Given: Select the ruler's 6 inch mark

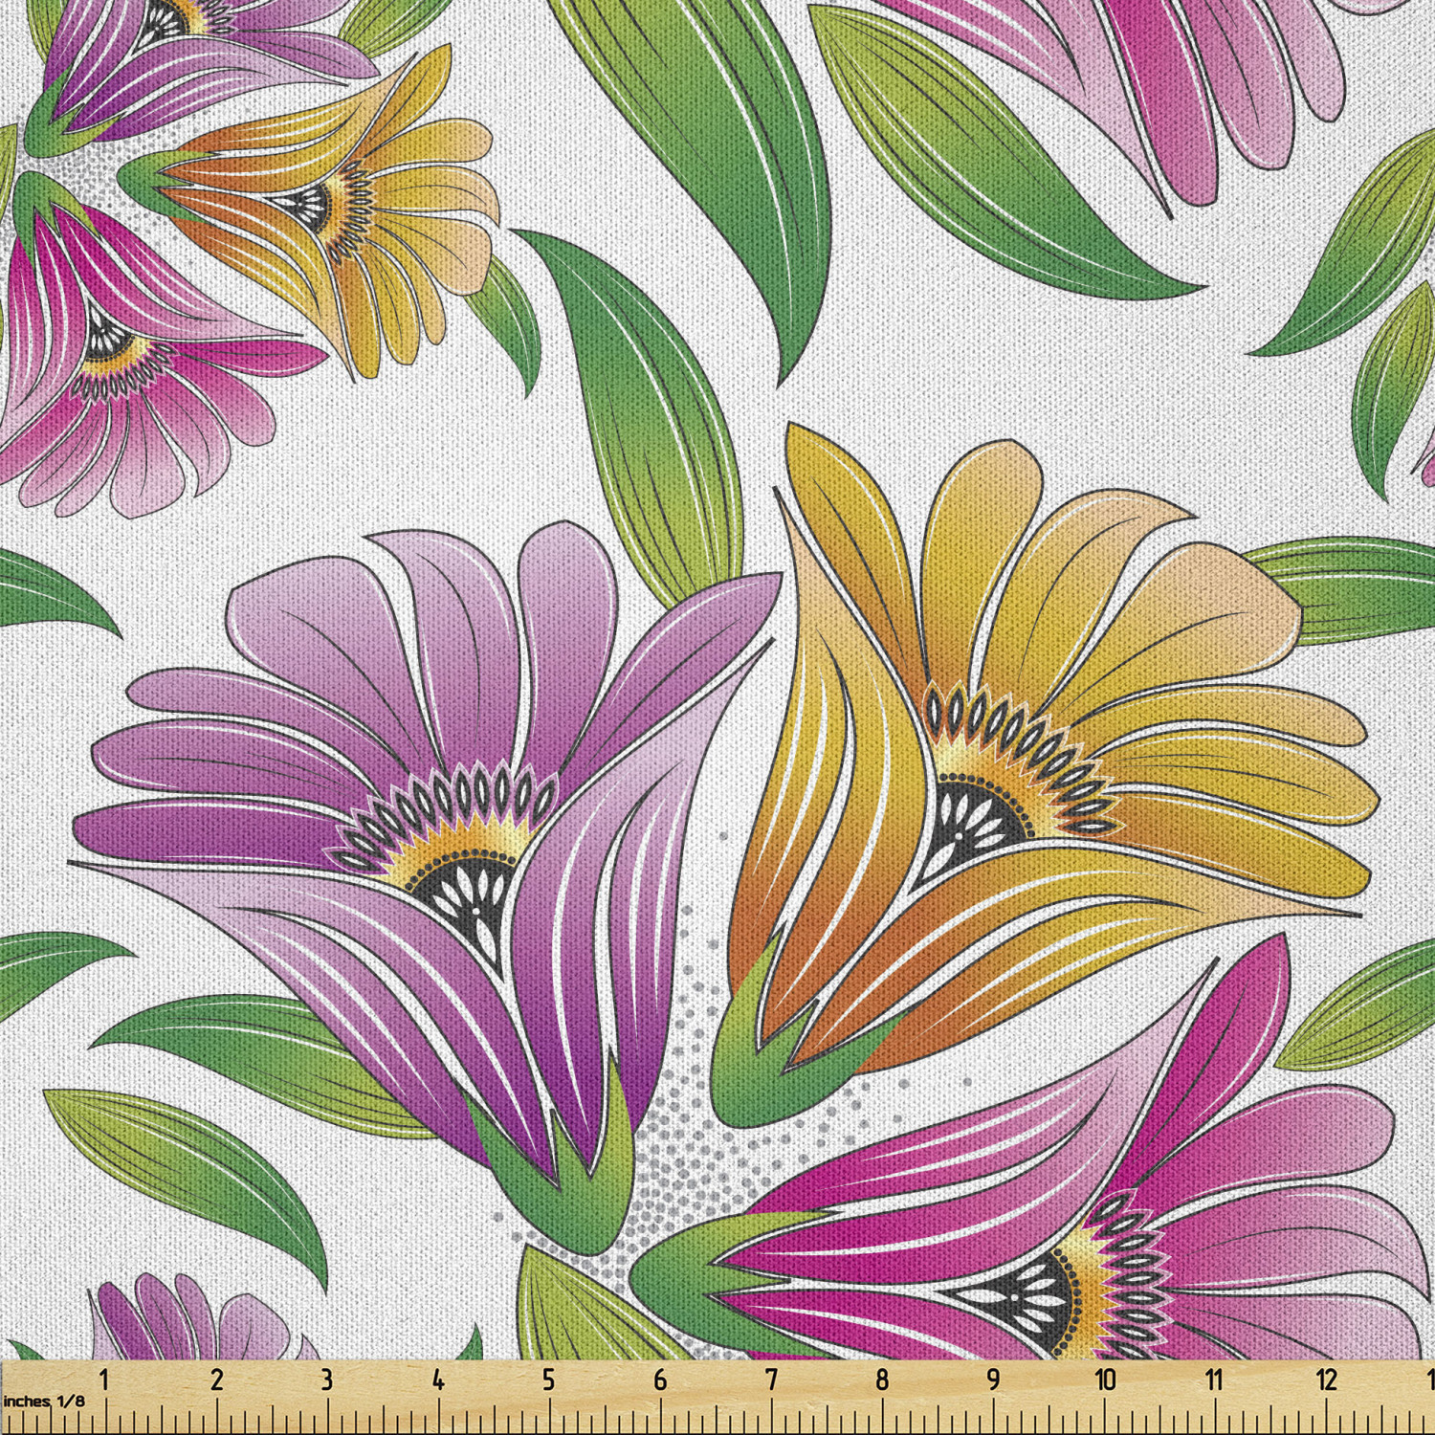Looking at the screenshot, I should point(659,1380).
